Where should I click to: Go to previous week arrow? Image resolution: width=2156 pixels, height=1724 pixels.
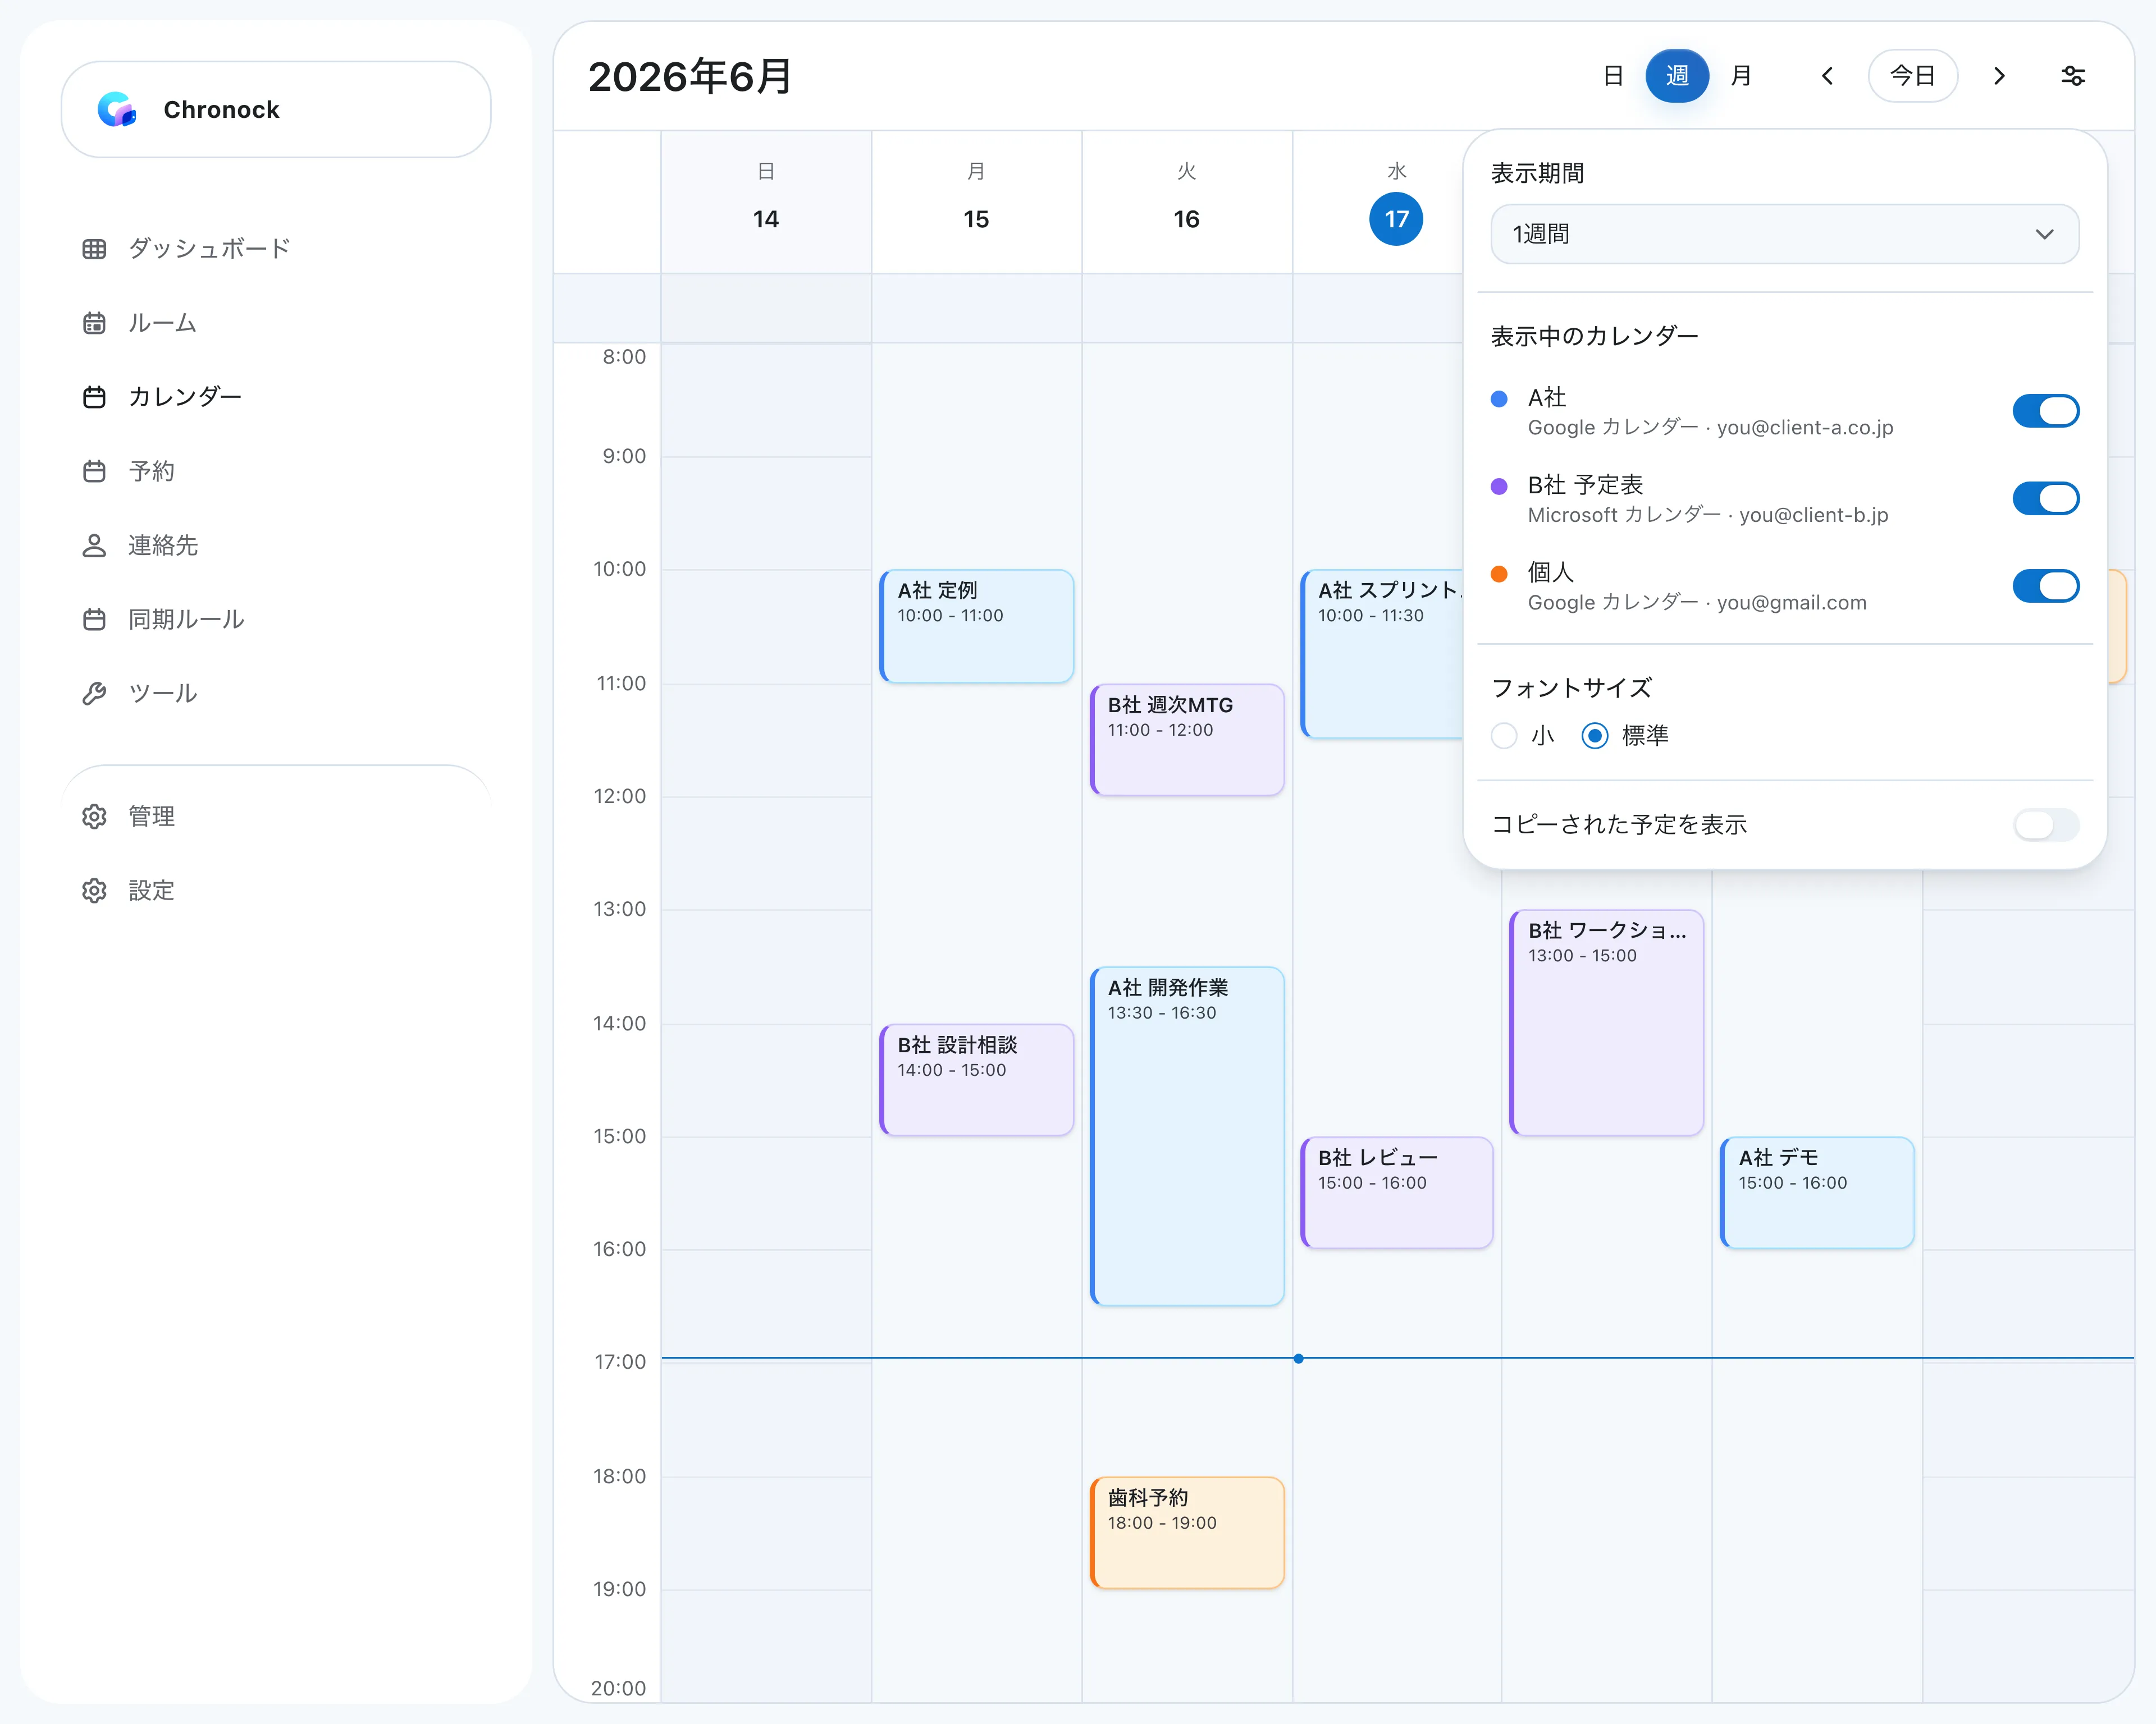click(x=1827, y=76)
